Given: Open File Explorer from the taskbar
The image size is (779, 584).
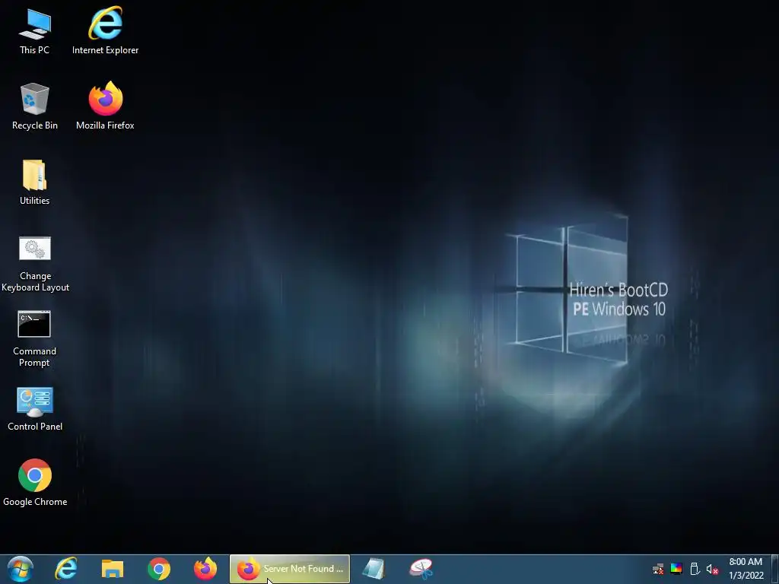Looking at the screenshot, I should point(113,569).
